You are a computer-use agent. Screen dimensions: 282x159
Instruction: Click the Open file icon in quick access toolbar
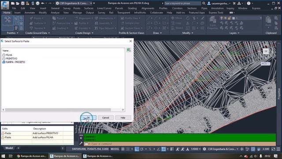pyautogui.click(x=18, y=3)
